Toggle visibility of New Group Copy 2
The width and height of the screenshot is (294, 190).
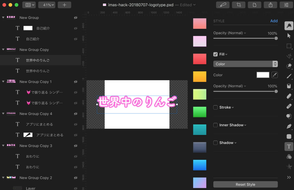76,178
